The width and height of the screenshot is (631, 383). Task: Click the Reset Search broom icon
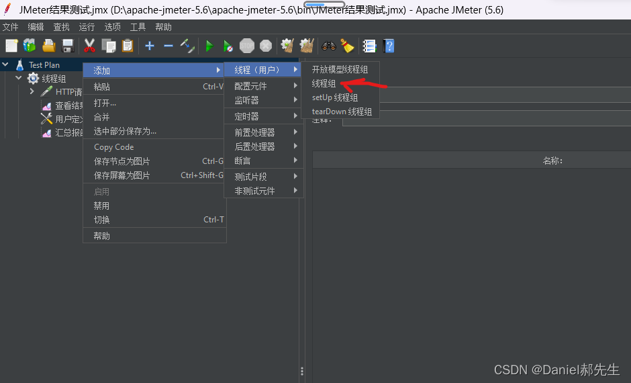coord(347,46)
